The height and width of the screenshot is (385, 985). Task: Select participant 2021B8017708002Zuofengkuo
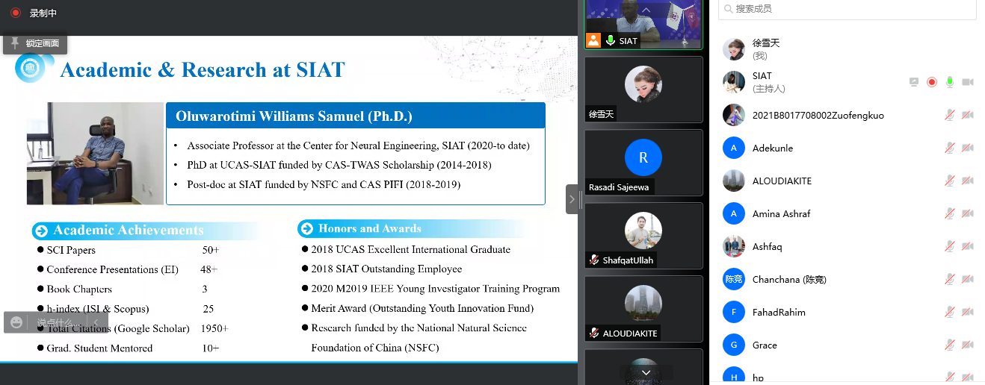pyautogui.click(x=847, y=115)
